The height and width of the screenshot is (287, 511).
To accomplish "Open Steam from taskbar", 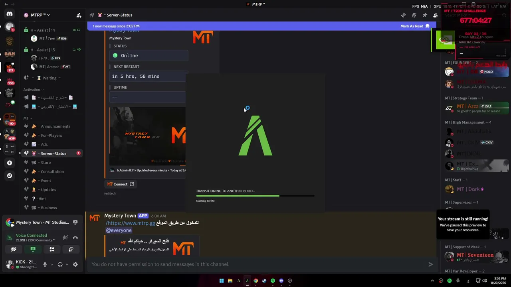I will (x=264, y=281).
